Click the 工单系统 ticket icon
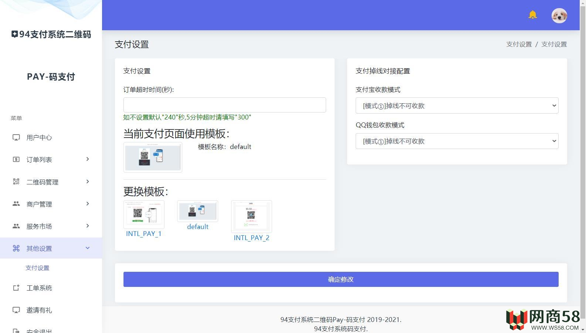Screen dimensions: 586x333 [16, 288]
